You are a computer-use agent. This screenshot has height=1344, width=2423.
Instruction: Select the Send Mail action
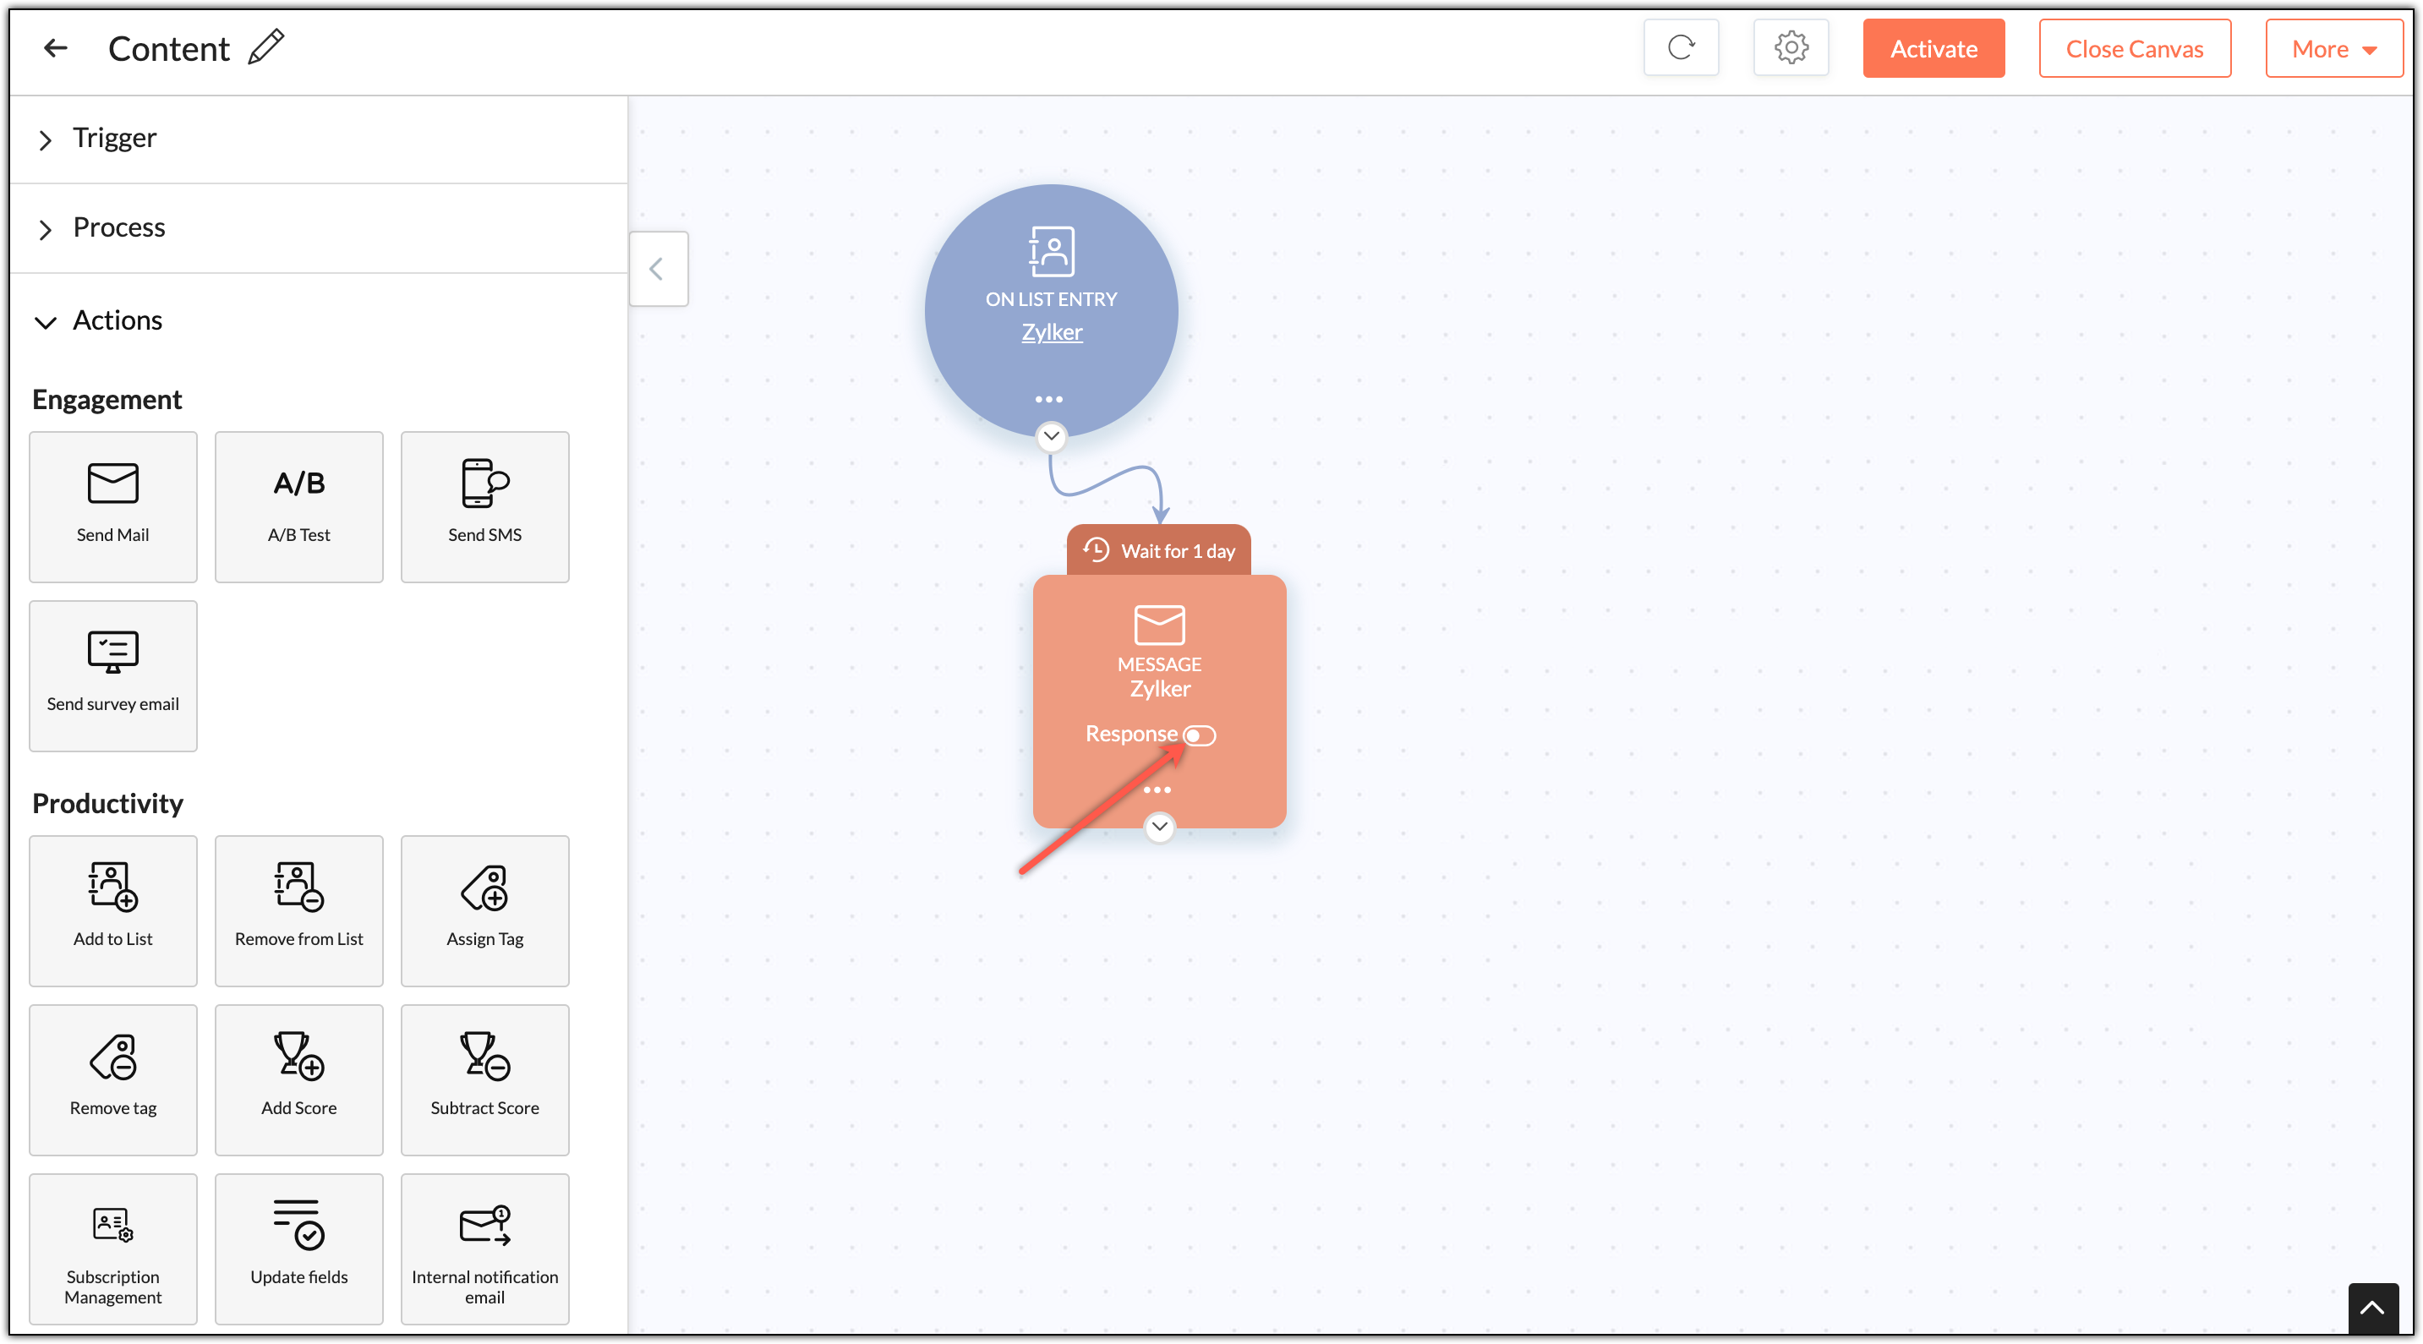click(x=113, y=507)
